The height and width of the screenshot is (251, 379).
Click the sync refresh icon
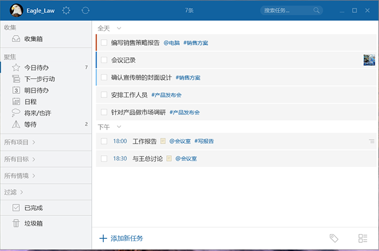click(85, 11)
